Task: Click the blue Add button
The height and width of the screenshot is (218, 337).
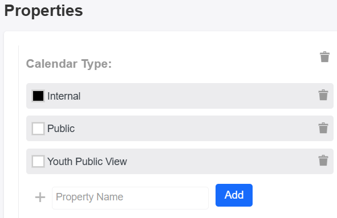Action: click(x=234, y=195)
